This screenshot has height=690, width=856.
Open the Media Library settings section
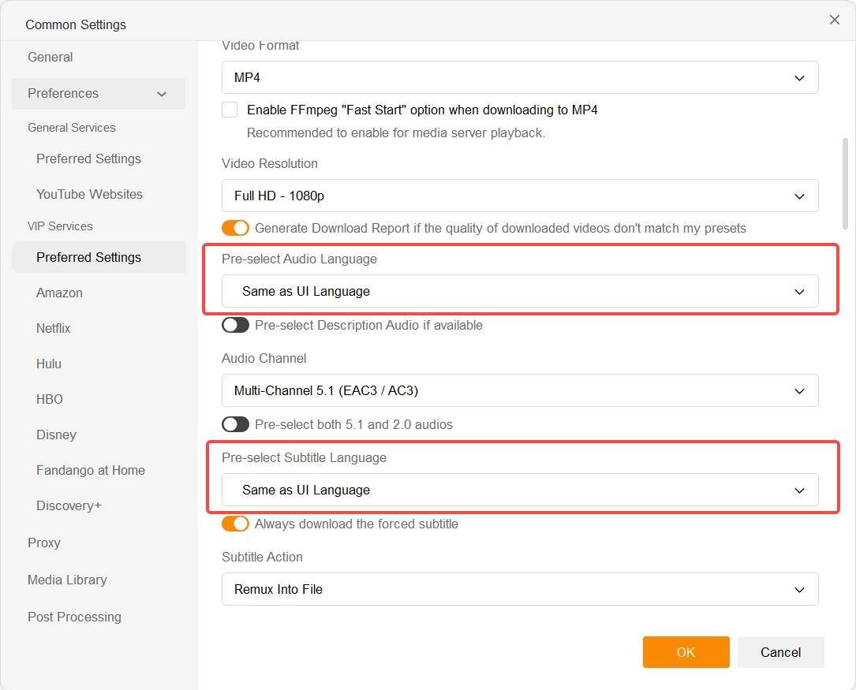click(x=67, y=580)
